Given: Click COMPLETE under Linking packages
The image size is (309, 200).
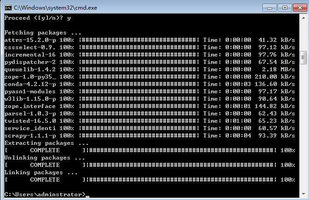Looking at the screenshot, I should (x=45, y=180).
